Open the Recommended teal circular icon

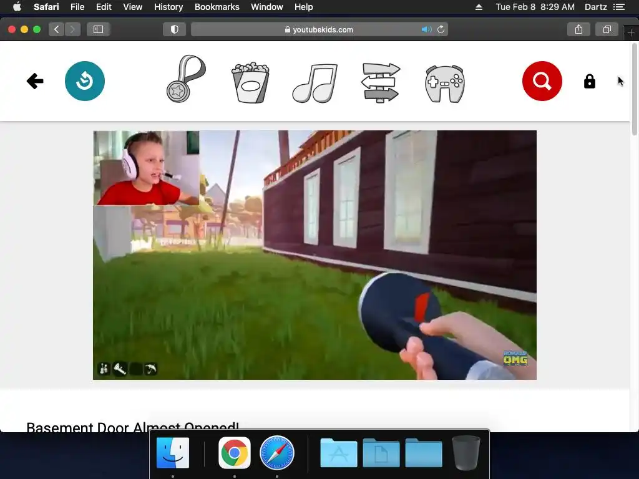point(85,81)
